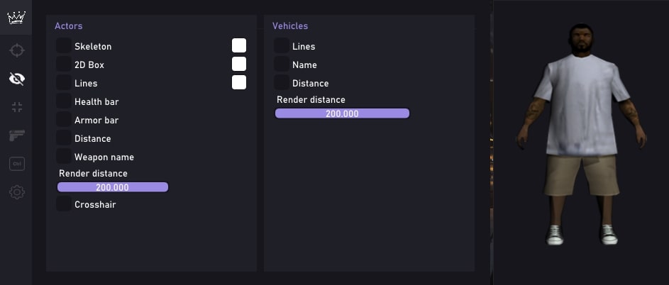Click the actors Render distance slider
This screenshot has height=285, width=669.
tap(113, 187)
